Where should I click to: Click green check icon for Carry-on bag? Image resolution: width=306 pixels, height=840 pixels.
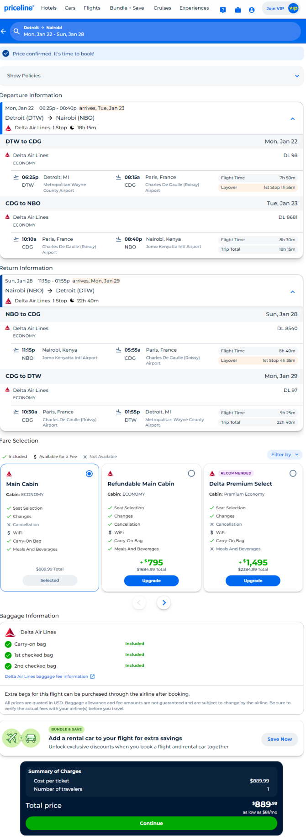point(8,644)
